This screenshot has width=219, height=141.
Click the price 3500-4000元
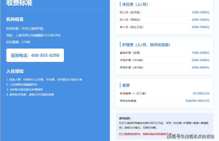(200, 68)
